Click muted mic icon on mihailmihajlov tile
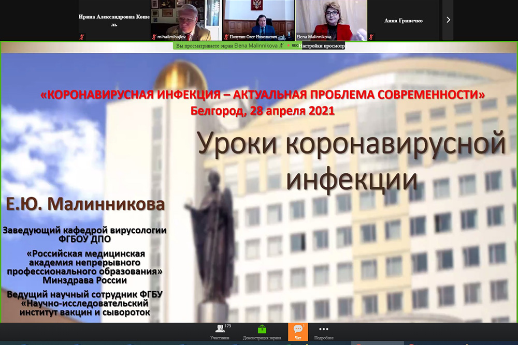 point(153,37)
